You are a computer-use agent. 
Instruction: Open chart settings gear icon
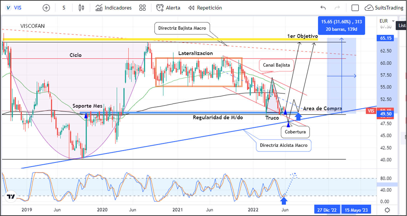pos(387,209)
